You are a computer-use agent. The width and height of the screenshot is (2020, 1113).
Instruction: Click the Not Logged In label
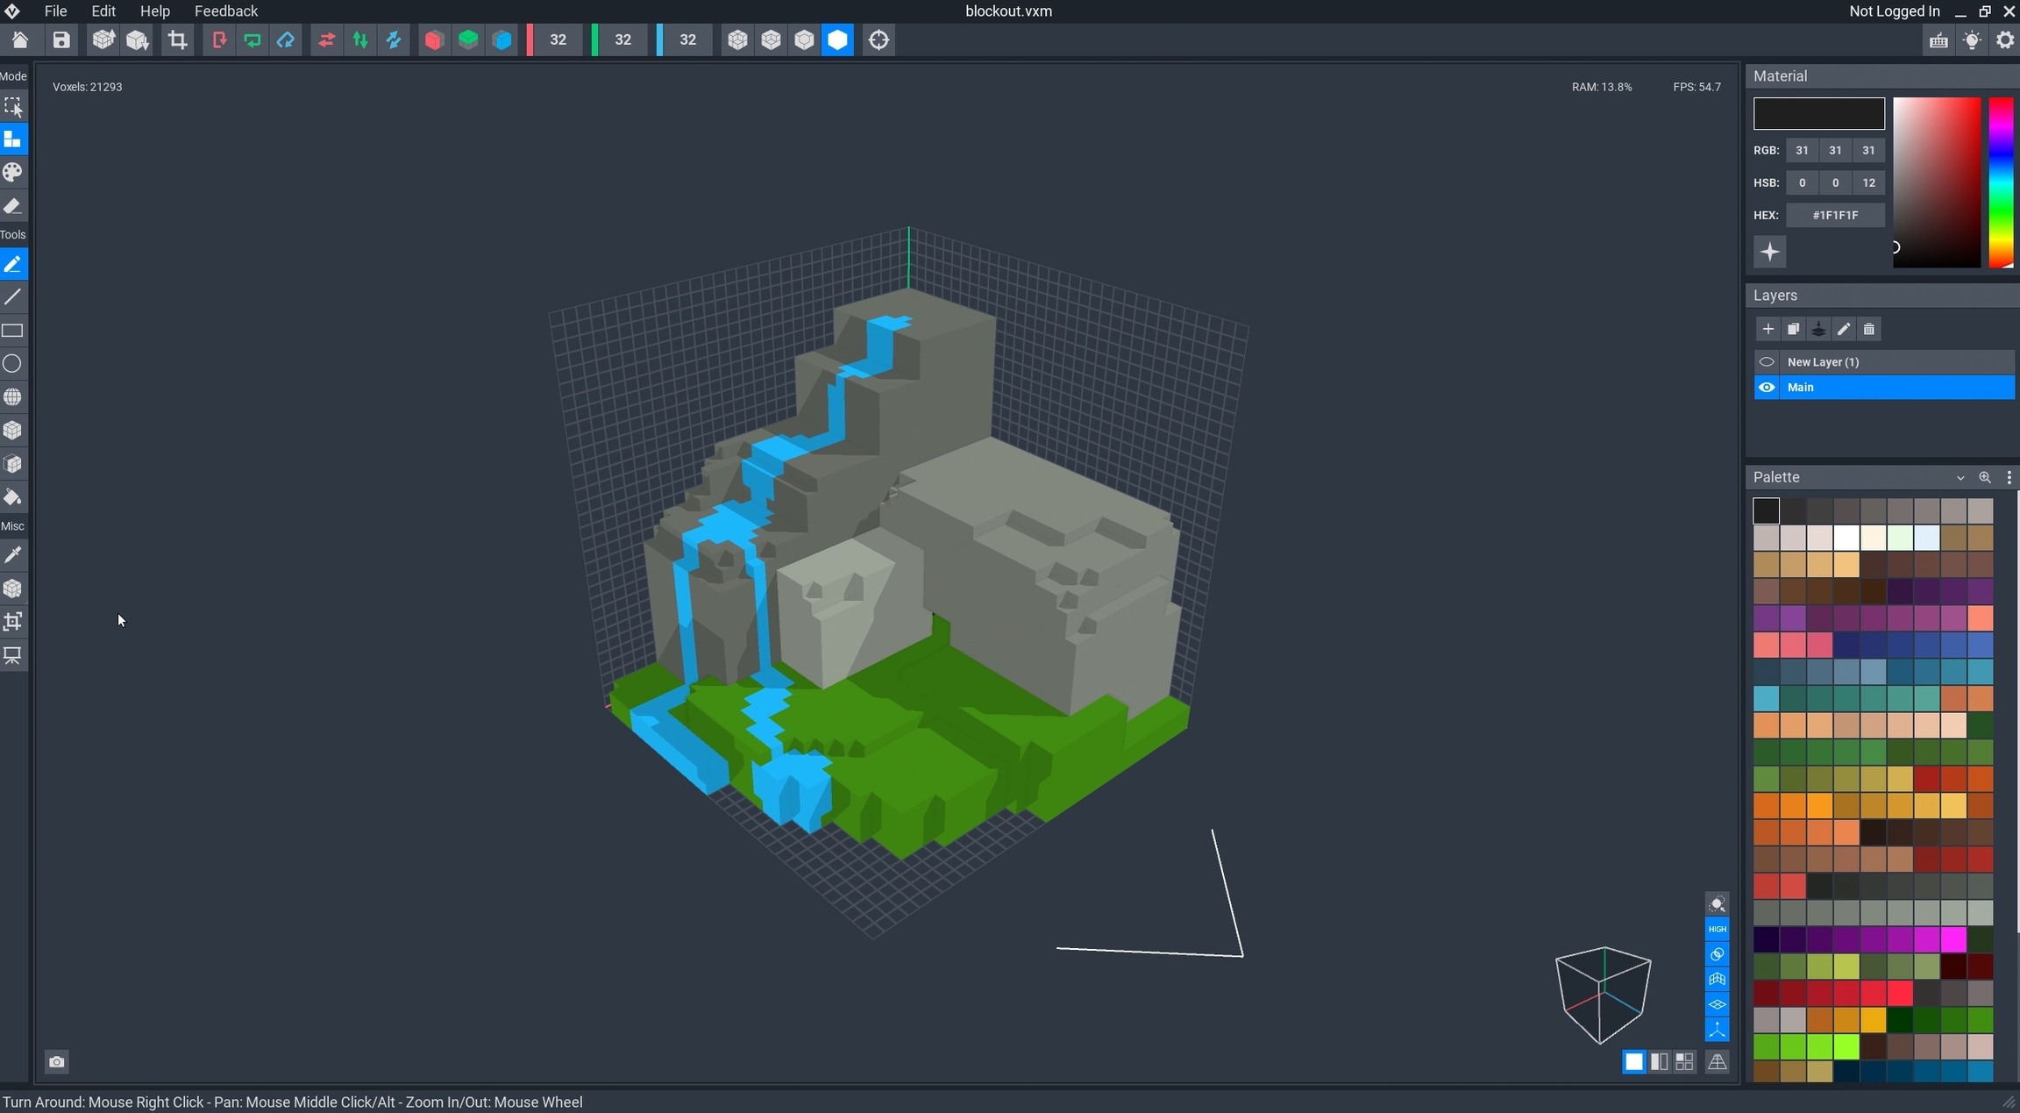click(1894, 11)
